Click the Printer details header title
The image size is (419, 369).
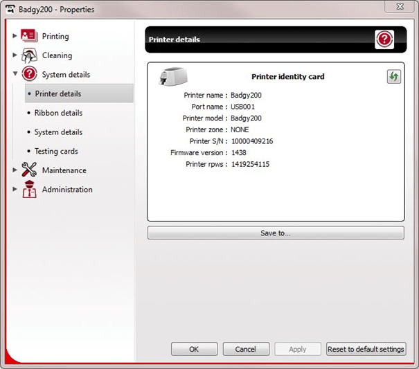[x=175, y=39]
